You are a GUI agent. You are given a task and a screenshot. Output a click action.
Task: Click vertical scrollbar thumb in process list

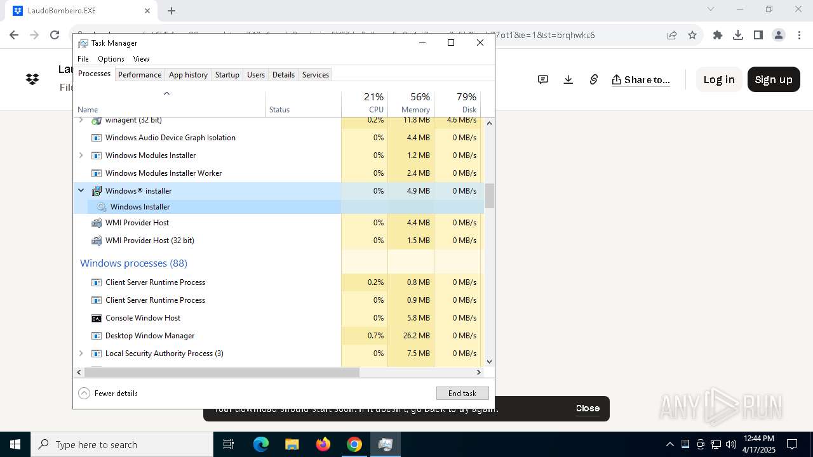[x=489, y=196]
